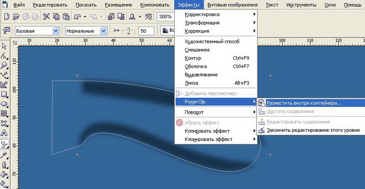
Task: Select the Pick arrow tool
Action: 4,46
